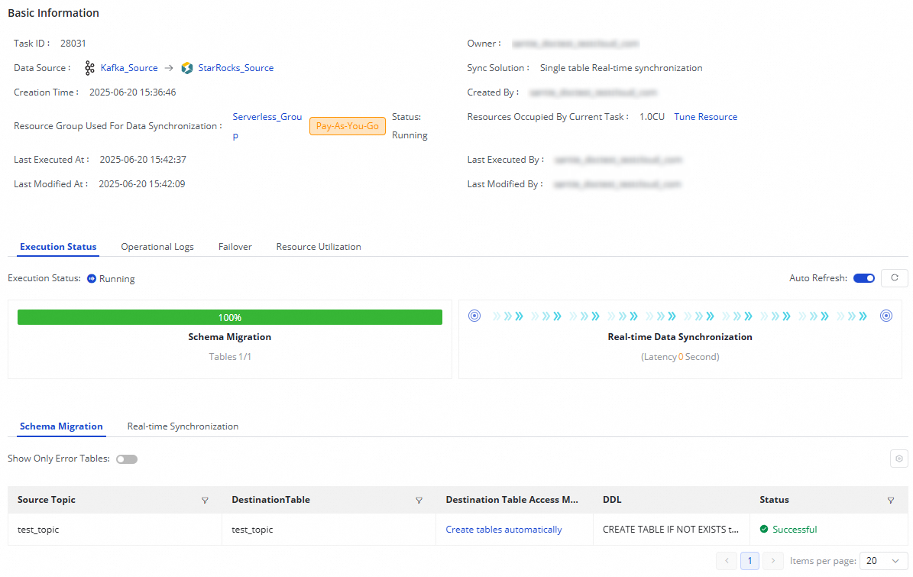Screen dimensions: 913x577
Task: Select the Schema Migration sub-tab
Action: coord(61,426)
